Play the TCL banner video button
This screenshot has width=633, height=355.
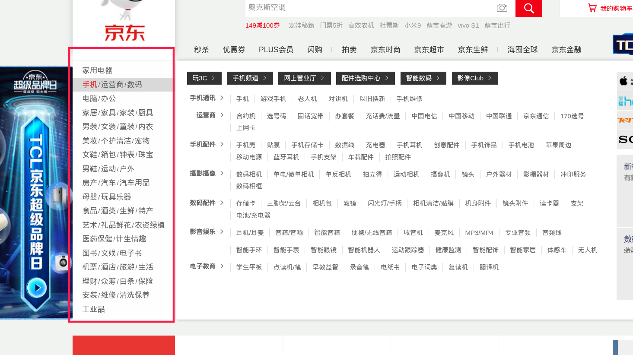coord(37,288)
